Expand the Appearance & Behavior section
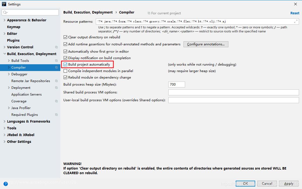The height and width of the screenshot is (189, 302). click(4, 20)
